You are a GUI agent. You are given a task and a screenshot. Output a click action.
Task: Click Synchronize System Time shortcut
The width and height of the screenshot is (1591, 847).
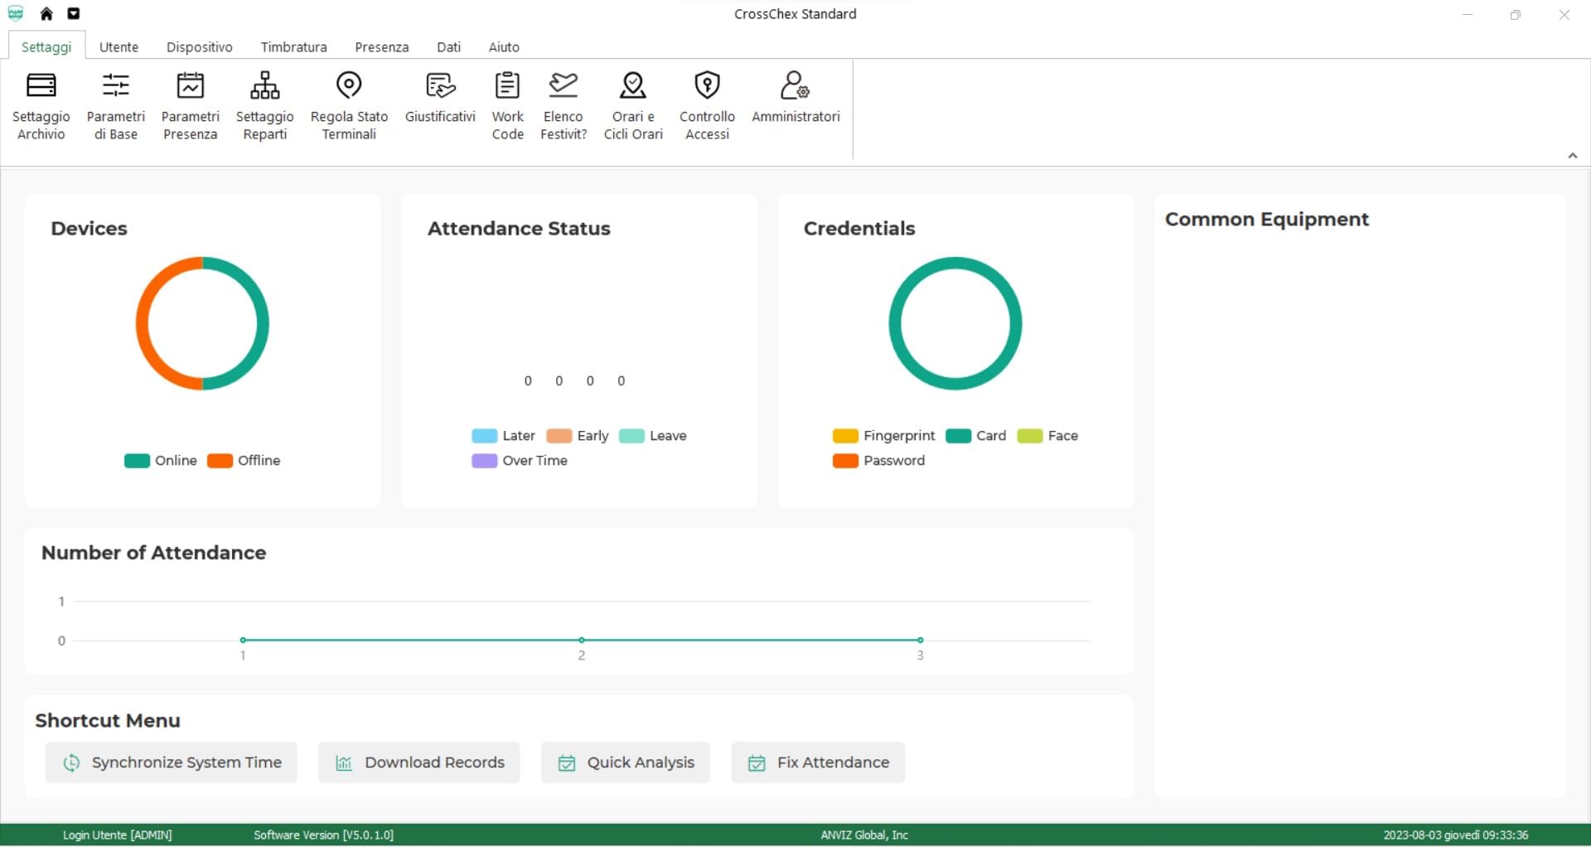[x=172, y=762]
